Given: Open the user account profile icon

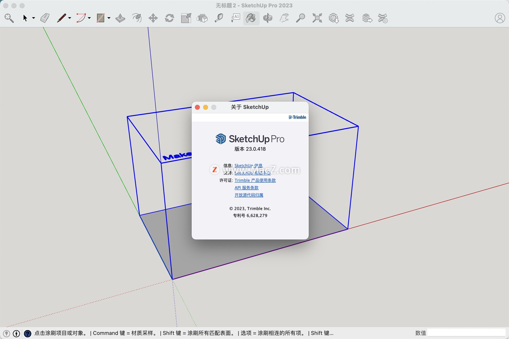Looking at the screenshot, I should point(500,18).
